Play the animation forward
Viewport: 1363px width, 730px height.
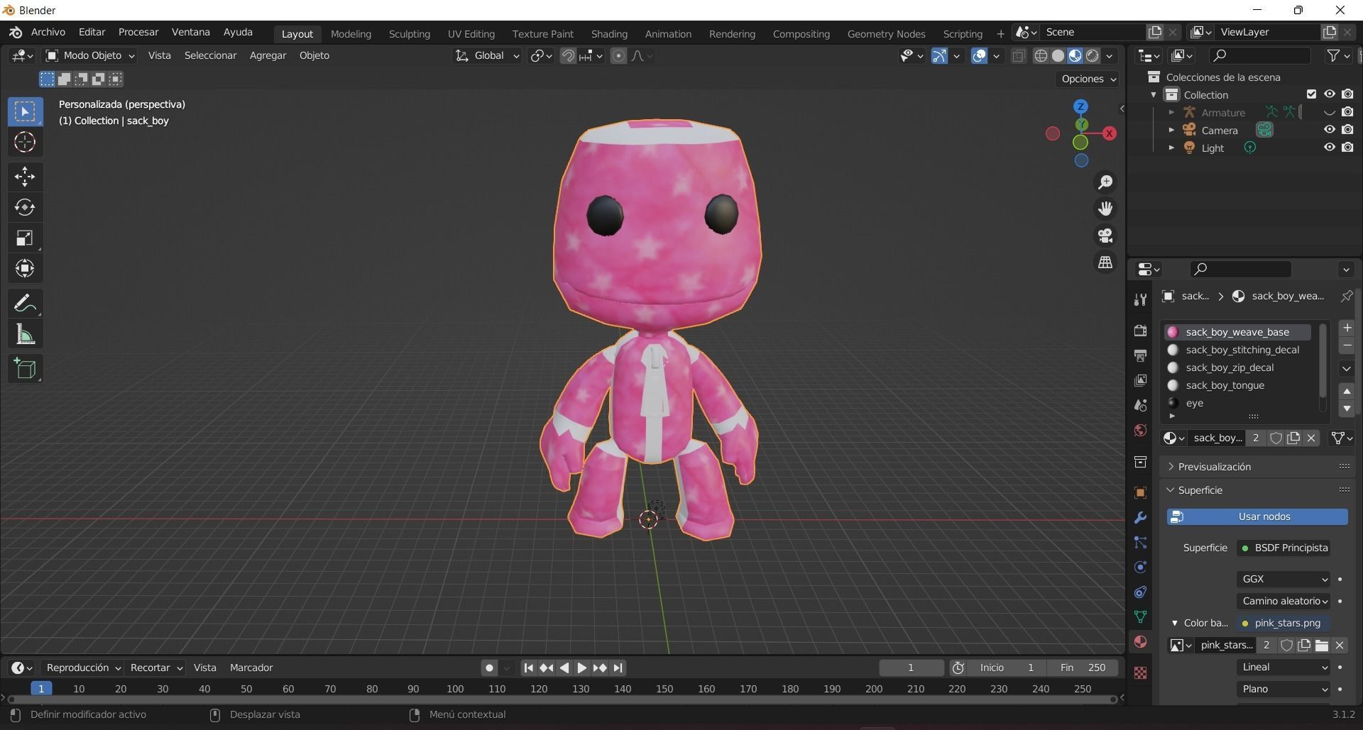581,668
